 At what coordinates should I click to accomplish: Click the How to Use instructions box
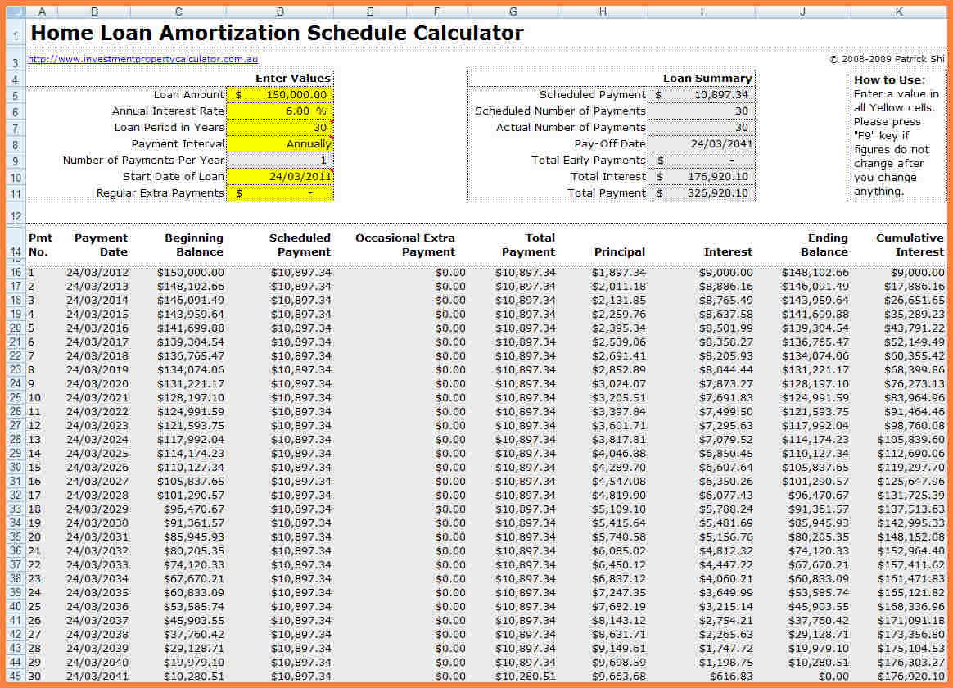(898, 135)
